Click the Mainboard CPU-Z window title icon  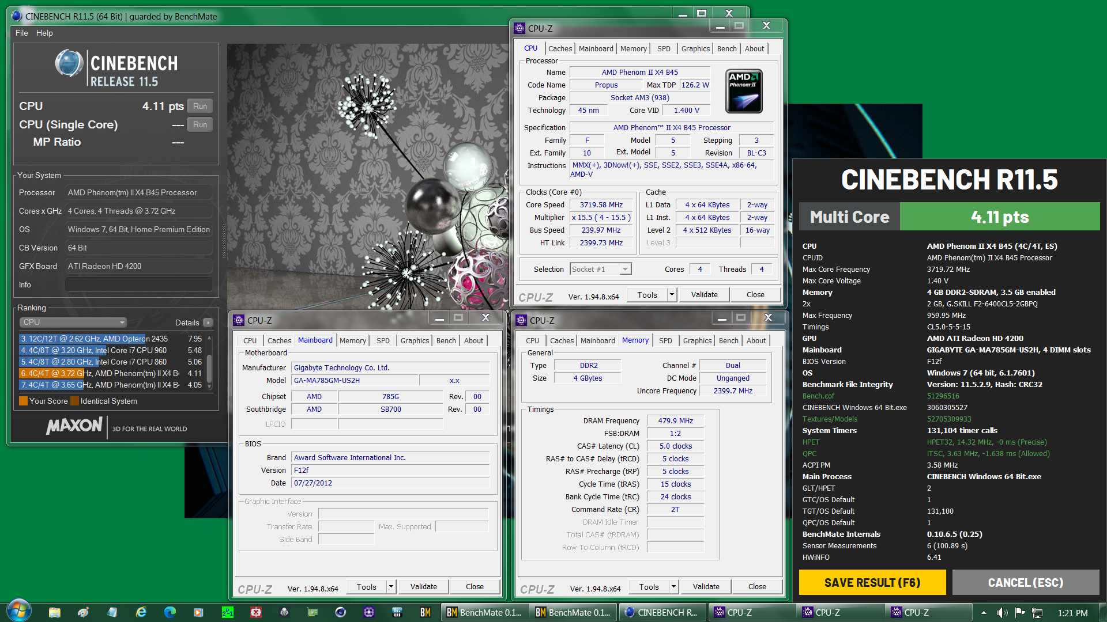pos(239,320)
